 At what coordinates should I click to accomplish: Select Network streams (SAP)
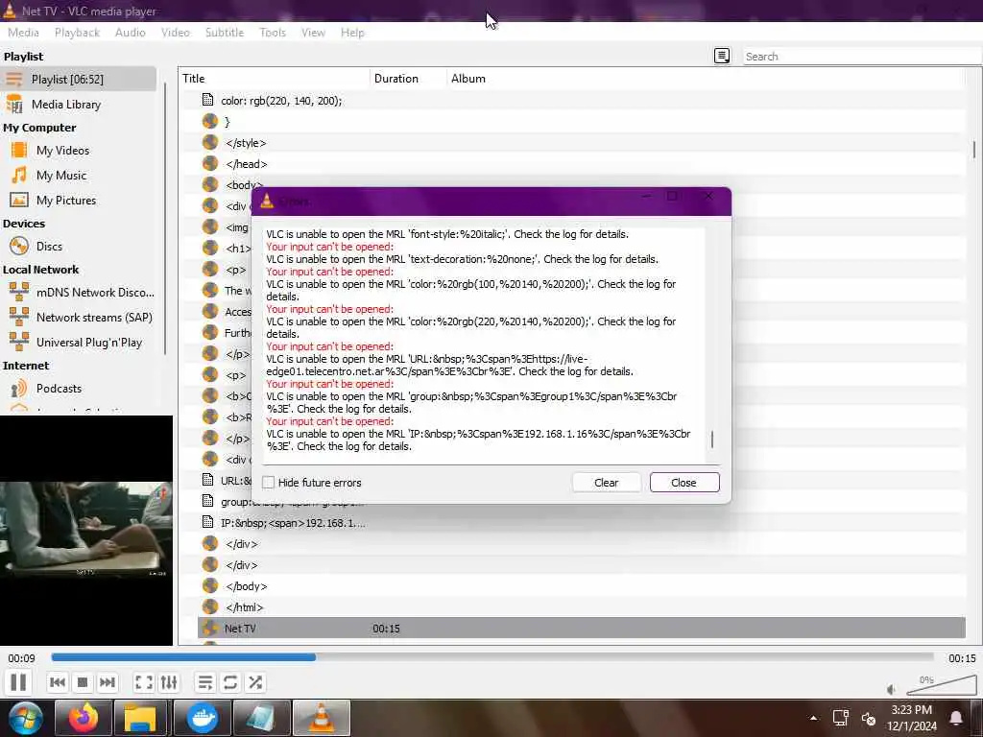click(94, 318)
